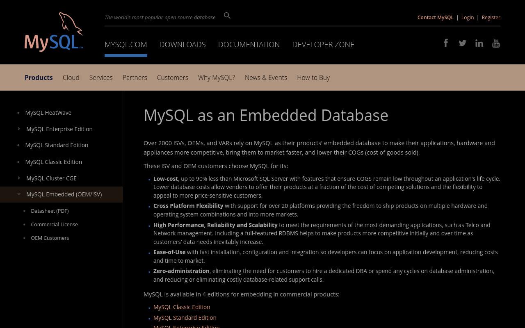Click the Register link
The width and height of the screenshot is (525, 328).
click(x=491, y=17)
